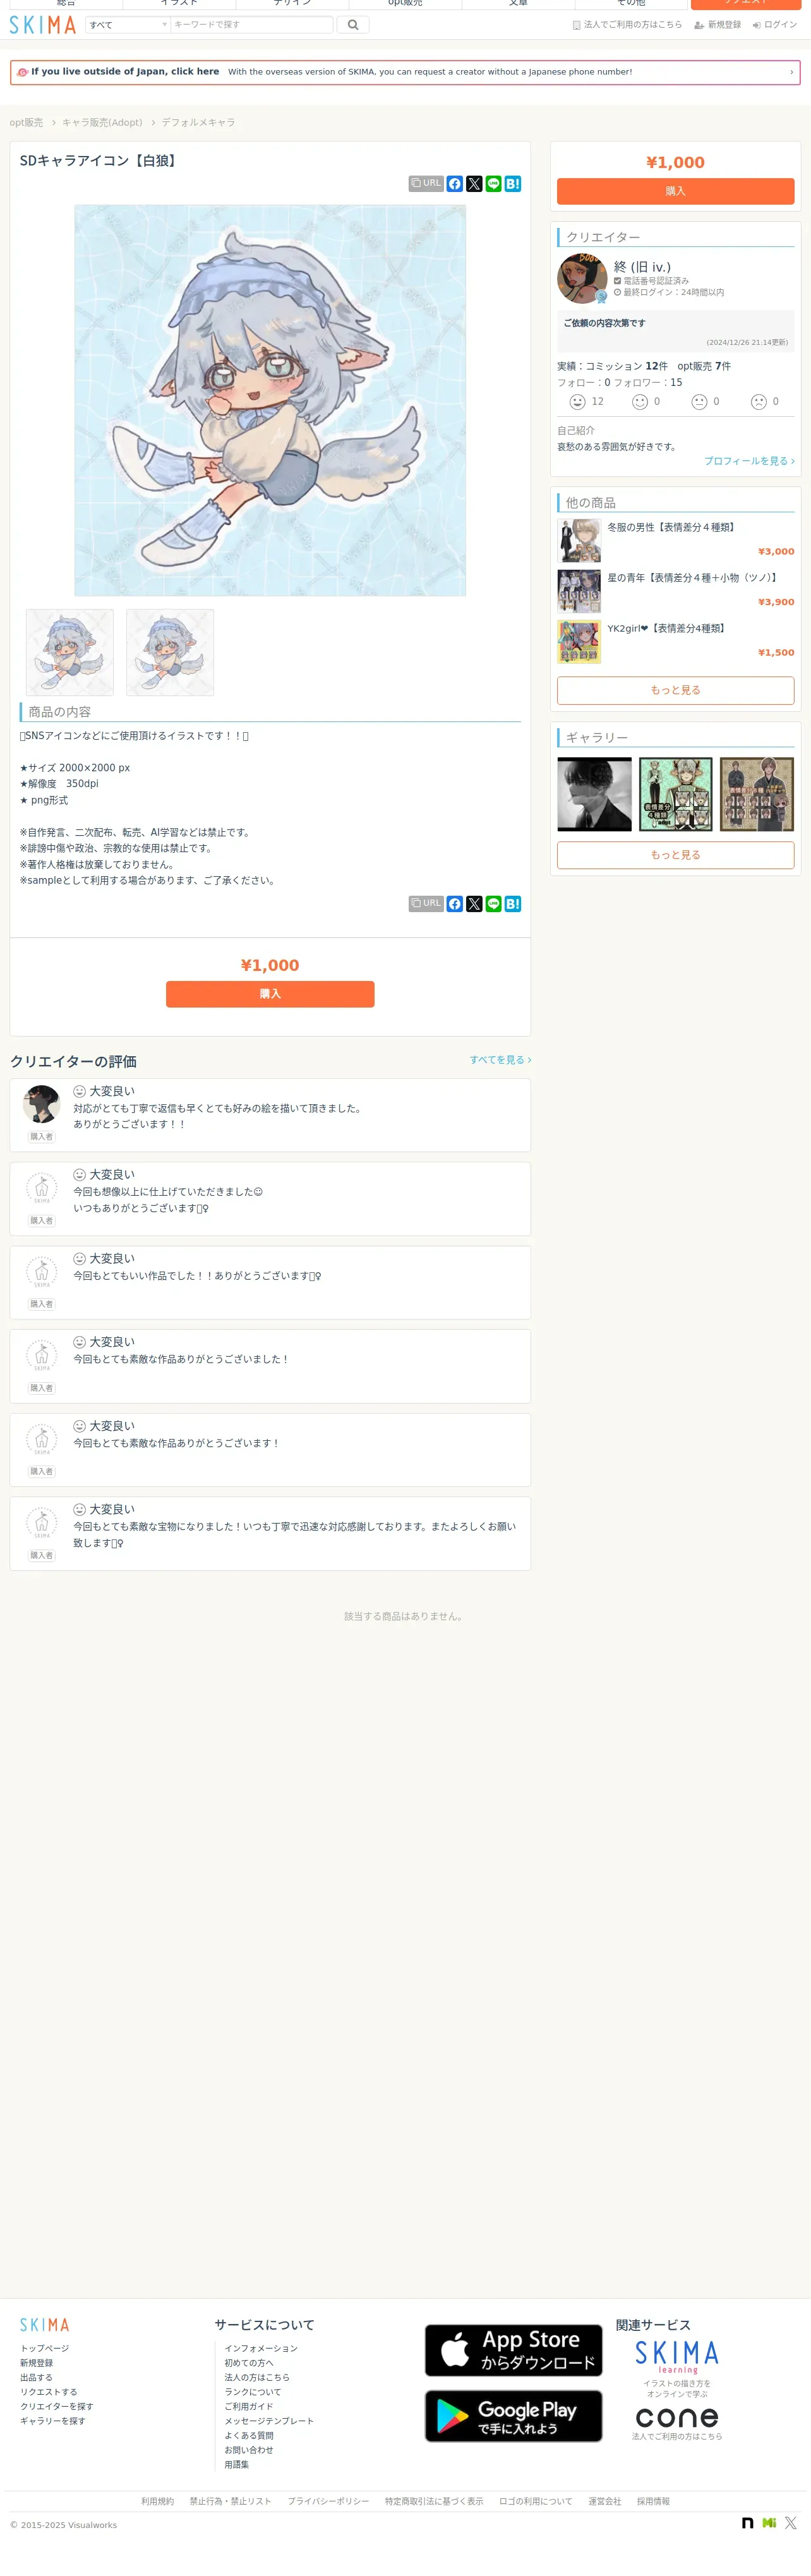Click the neutral face rating icon
The width and height of the screenshot is (811, 2576).
click(699, 402)
